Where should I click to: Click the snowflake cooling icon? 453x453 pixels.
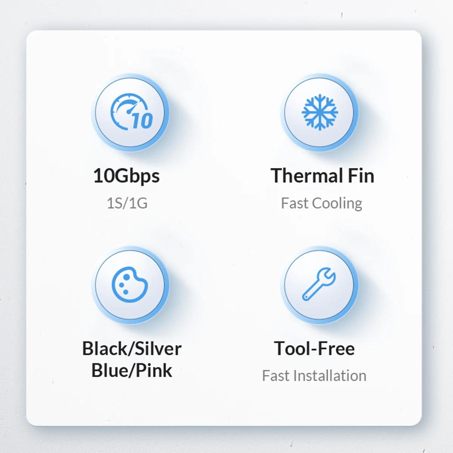pyautogui.click(x=320, y=112)
